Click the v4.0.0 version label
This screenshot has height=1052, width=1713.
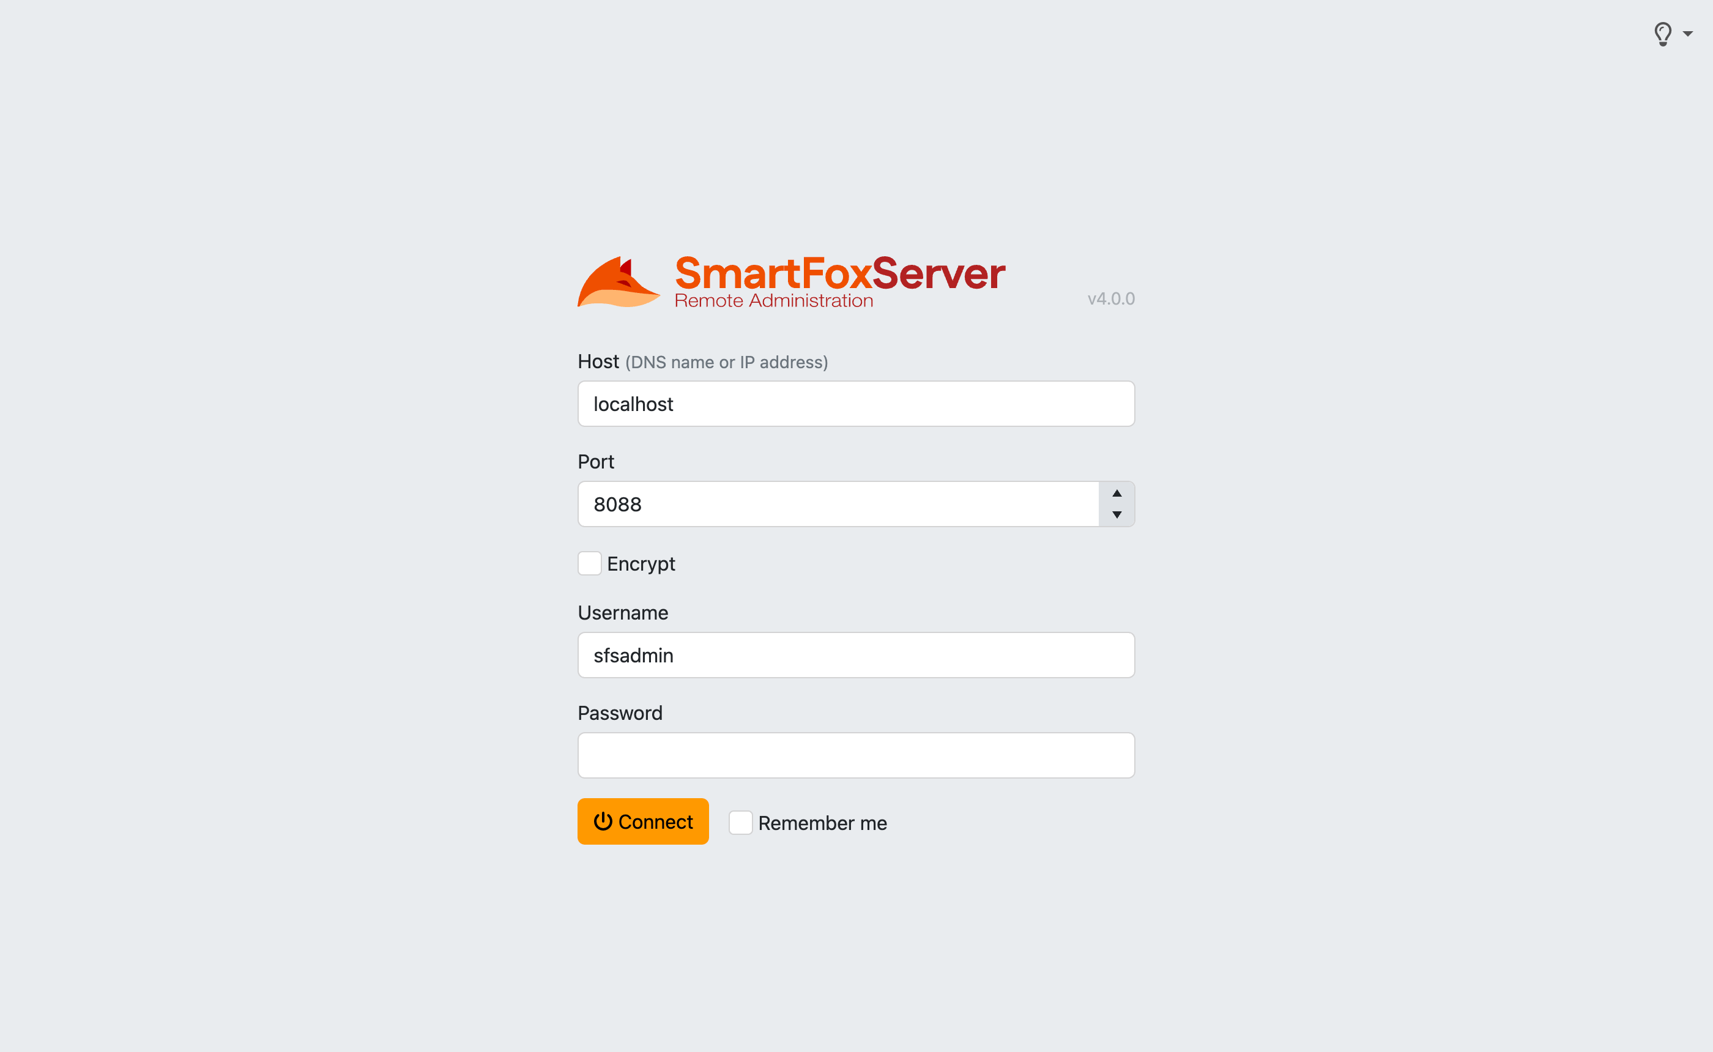click(x=1111, y=298)
